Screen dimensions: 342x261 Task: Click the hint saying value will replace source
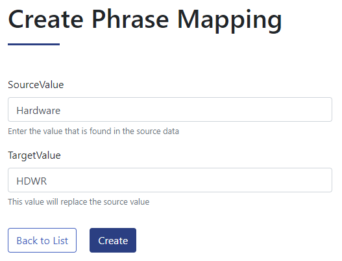pos(79,202)
